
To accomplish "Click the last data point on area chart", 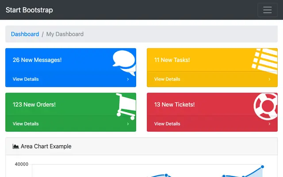I will coord(262,167).
